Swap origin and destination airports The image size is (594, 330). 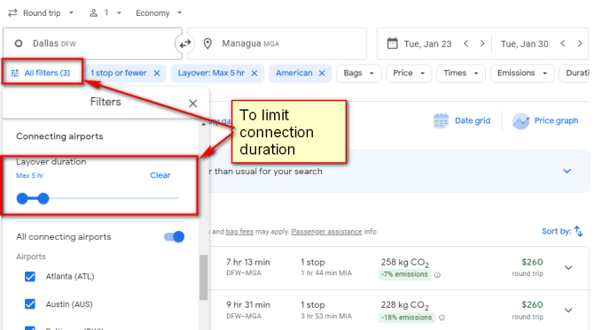185,44
